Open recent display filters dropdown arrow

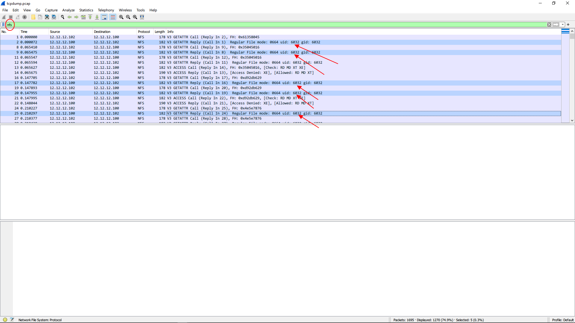pyautogui.click(x=563, y=25)
